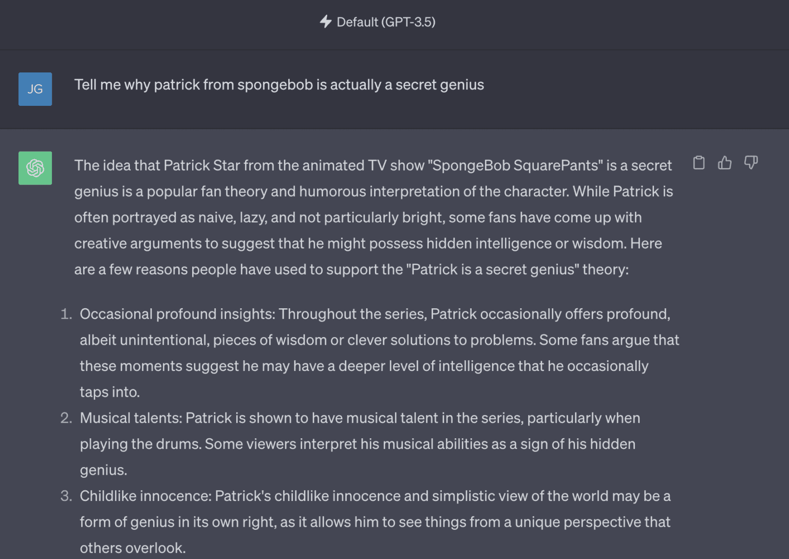Select the "Musical talents" list item
Viewport: 789px width, 559px height.
pos(360,443)
